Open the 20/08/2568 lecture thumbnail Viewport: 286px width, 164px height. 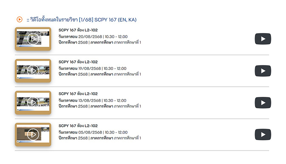(33, 39)
